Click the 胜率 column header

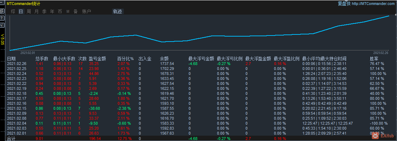click(x=374, y=59)
